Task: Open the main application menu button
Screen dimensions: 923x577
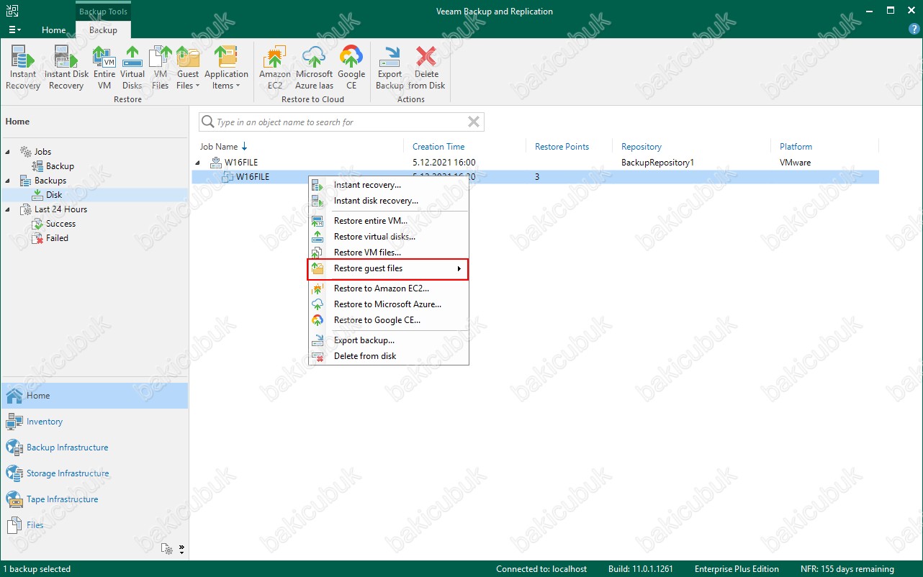Action: coord(14,30)
